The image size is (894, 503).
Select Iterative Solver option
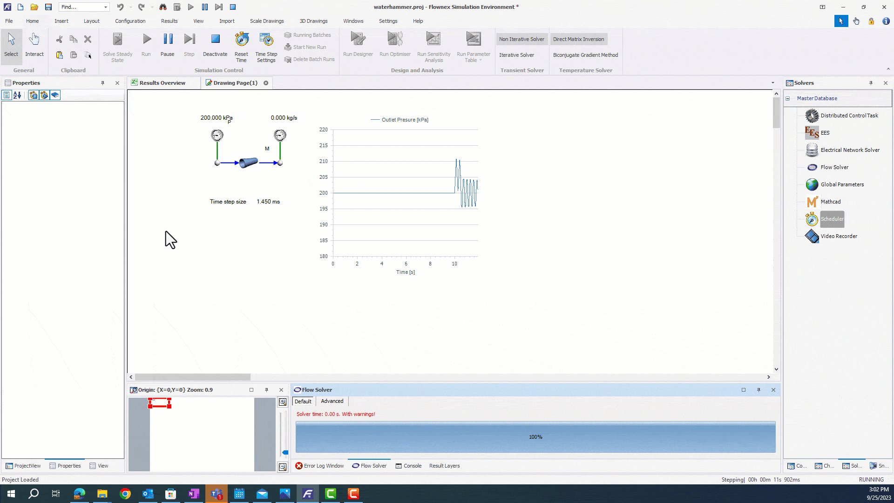tap(516, 55)
